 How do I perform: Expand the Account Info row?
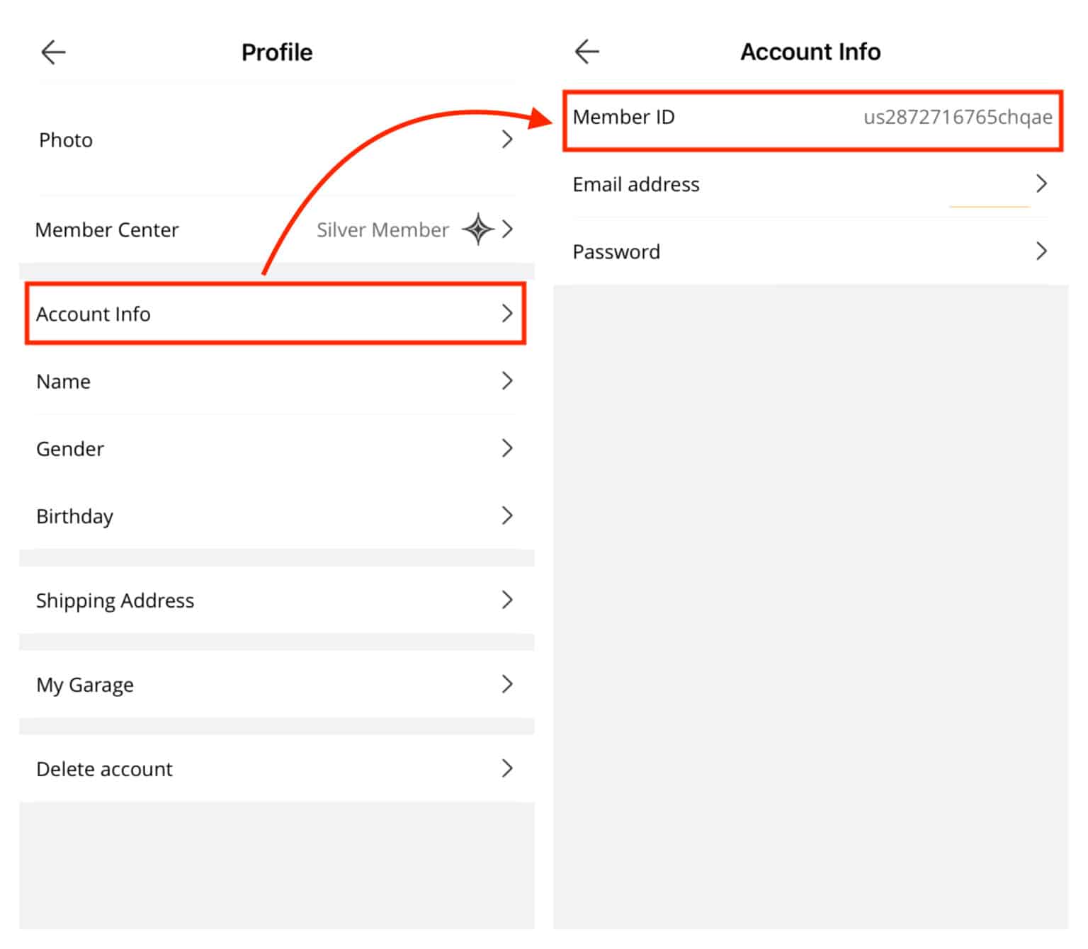click(276, 314)
